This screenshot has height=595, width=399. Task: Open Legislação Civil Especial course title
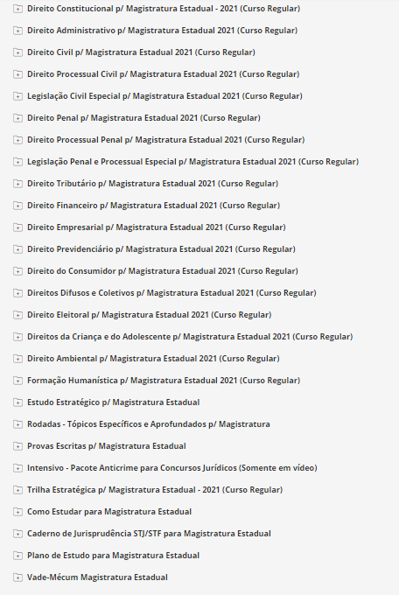click(164, 96)
